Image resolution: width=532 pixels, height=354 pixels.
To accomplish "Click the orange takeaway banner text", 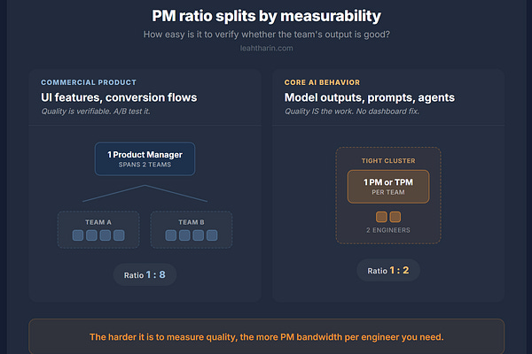I will pos(266,337).
